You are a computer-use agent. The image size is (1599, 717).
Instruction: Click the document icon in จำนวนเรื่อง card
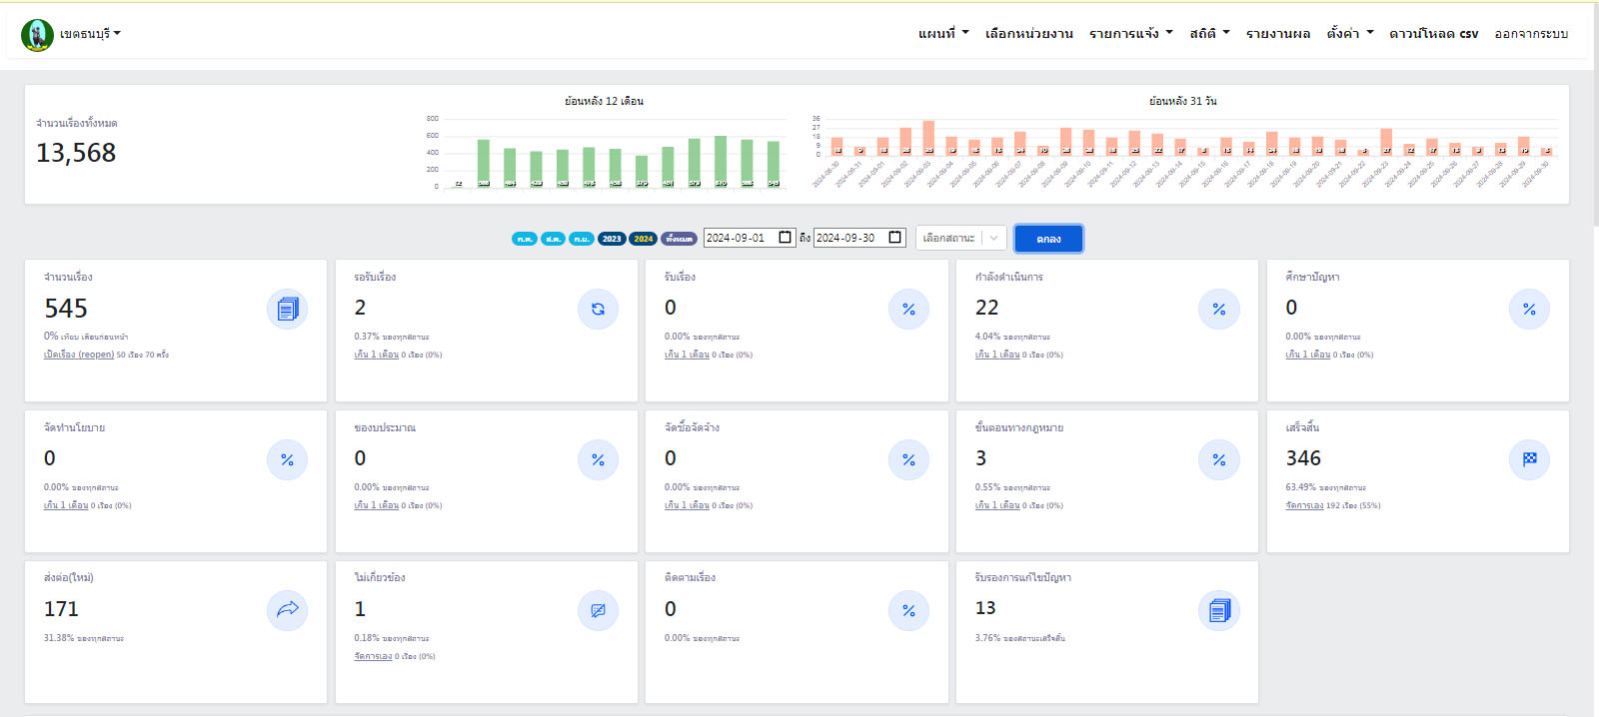287,310
